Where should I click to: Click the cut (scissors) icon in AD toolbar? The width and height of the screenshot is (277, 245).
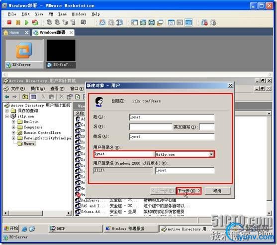pyautogui.click(x=43, y=97)
